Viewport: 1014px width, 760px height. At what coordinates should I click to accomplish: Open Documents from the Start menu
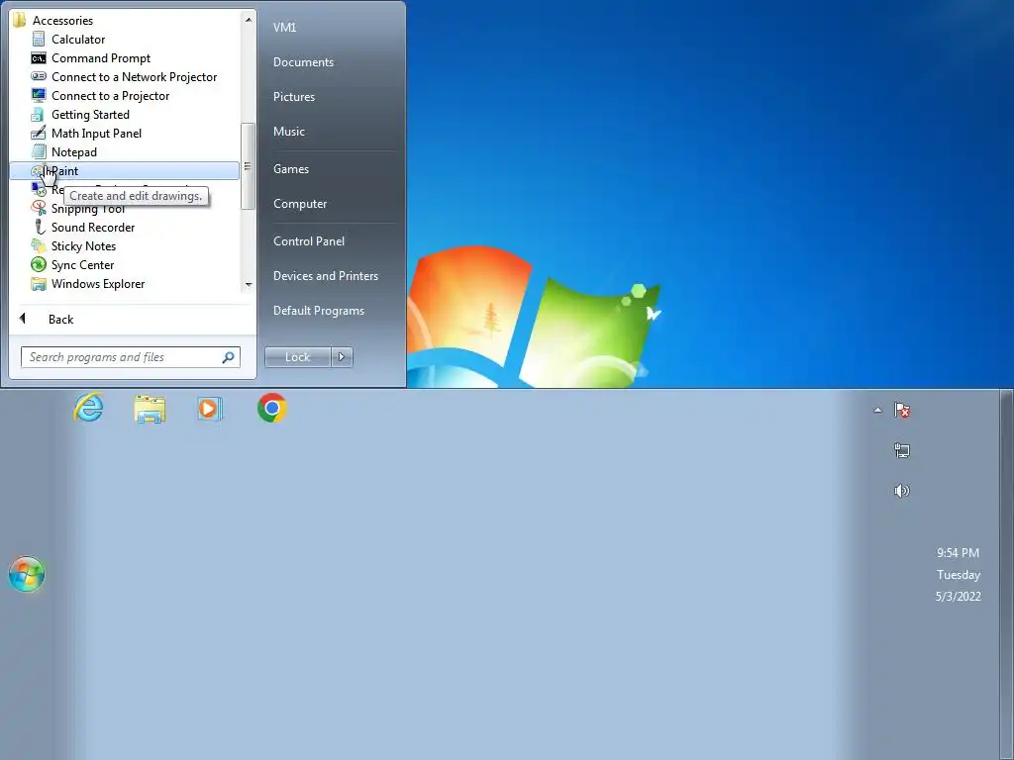pyautogui.click(x=303, y=62)
